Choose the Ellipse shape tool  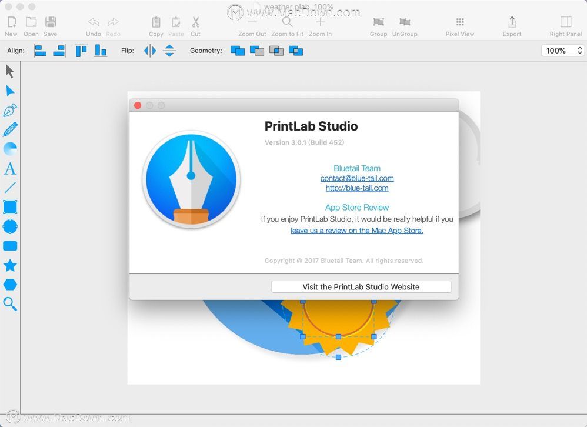(10, 226)
